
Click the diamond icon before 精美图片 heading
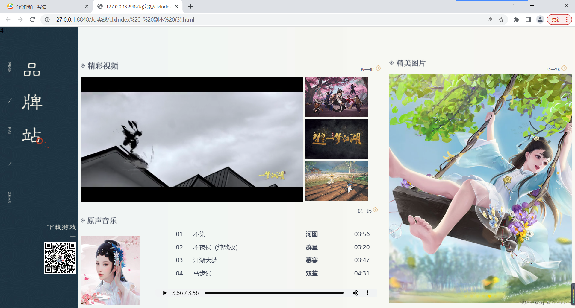[x=391, y=63]
